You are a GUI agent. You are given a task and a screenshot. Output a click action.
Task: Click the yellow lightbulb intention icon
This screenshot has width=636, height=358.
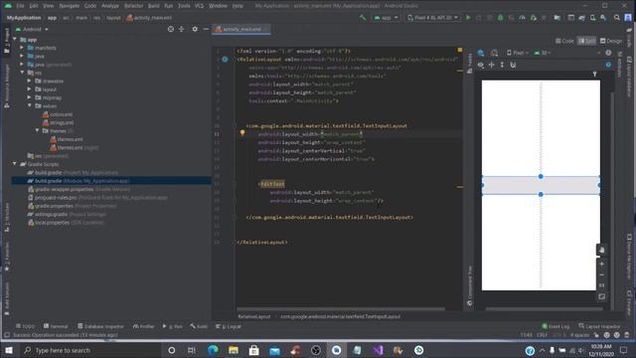(242, 132)
